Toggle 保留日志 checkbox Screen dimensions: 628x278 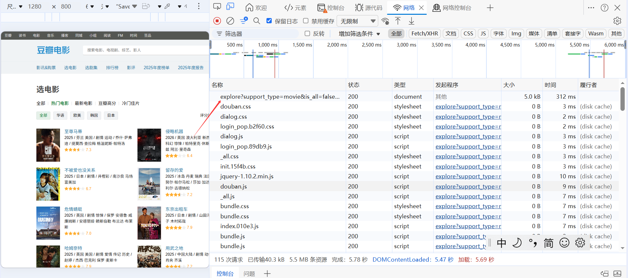(269, 21)
